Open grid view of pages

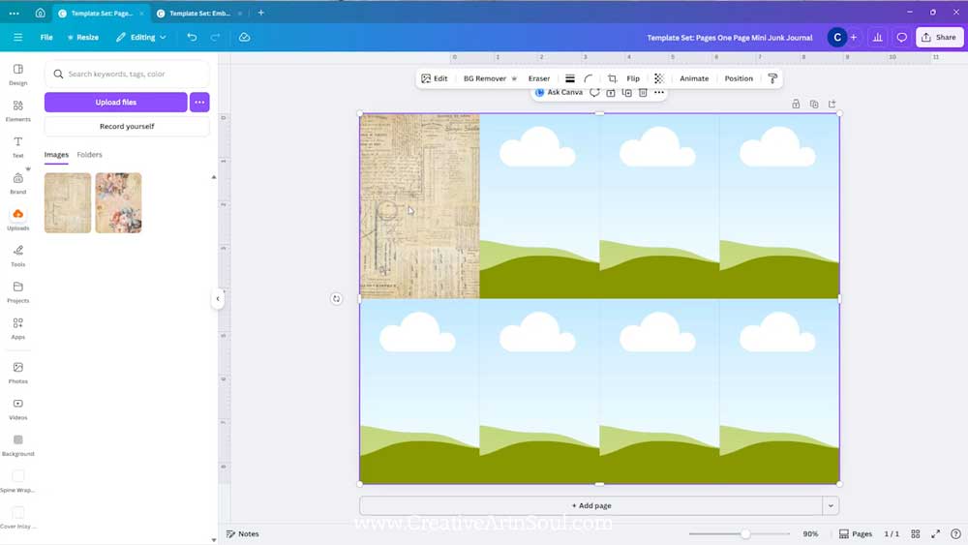click(916, 533)
